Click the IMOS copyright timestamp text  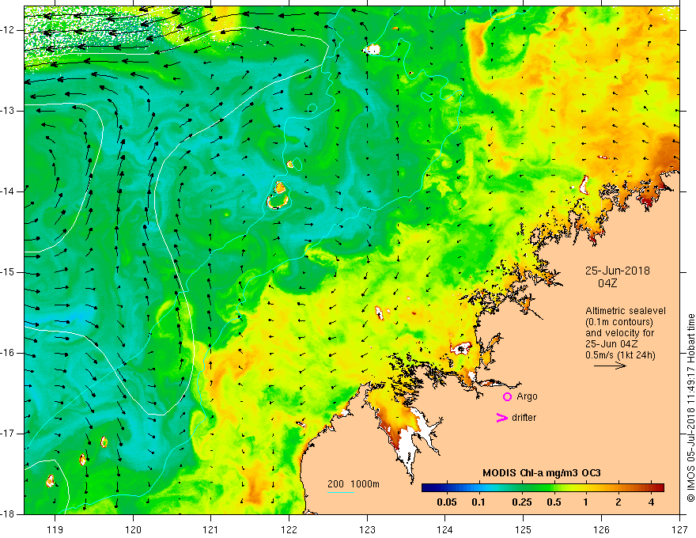690,408
